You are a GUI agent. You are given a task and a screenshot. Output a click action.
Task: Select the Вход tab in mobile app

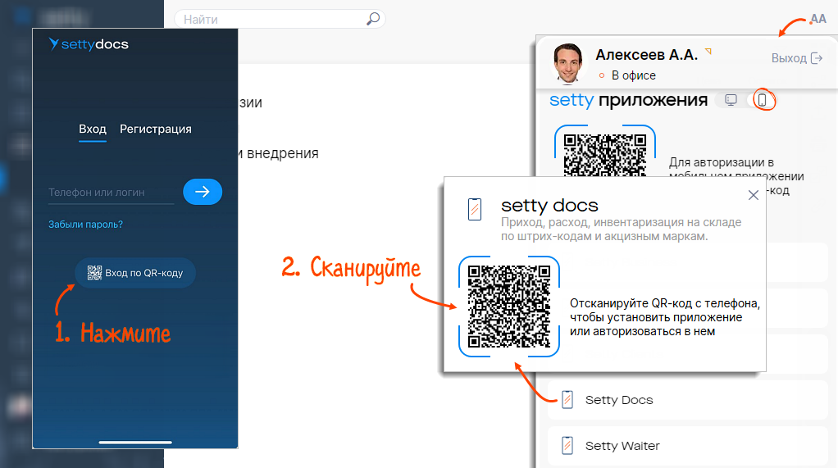pos(93,129)
